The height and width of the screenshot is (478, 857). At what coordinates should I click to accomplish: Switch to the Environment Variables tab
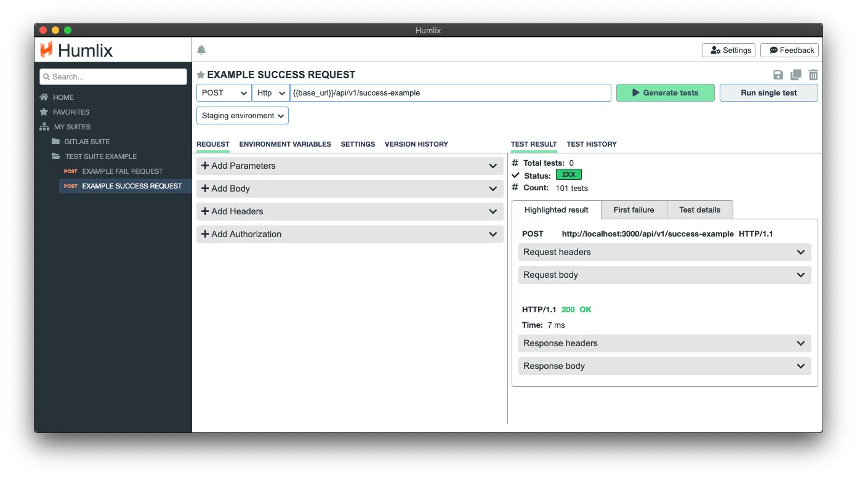pos(285,144)
